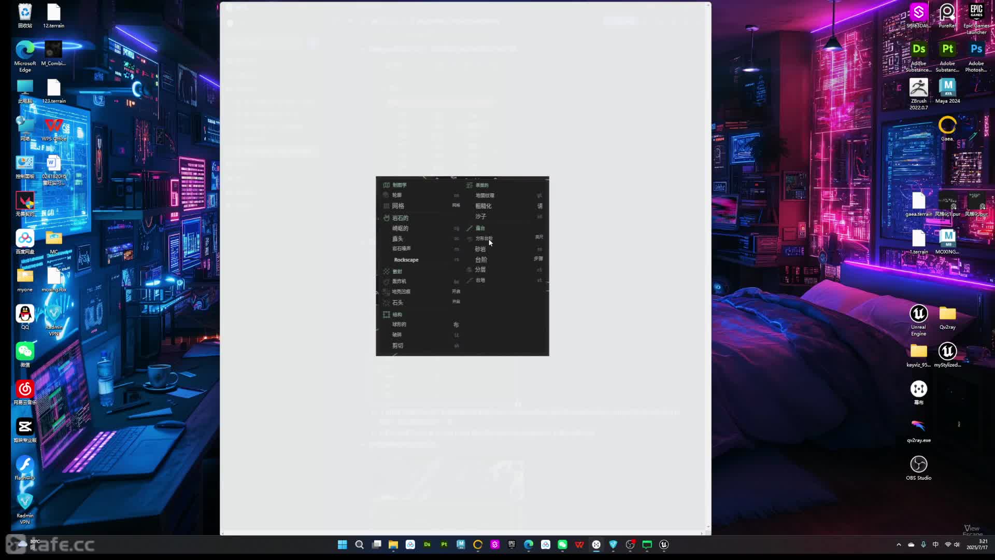
Task: Open the moxing.fbx desktop file
Action: pos(54,279)
